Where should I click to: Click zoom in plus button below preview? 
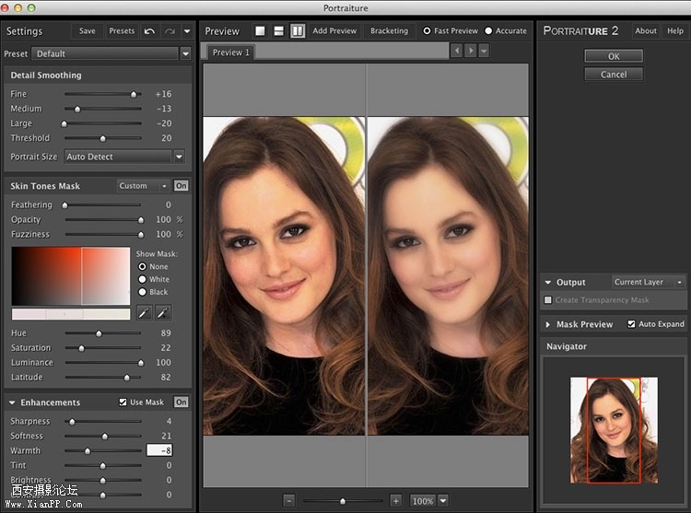[396, 500]
